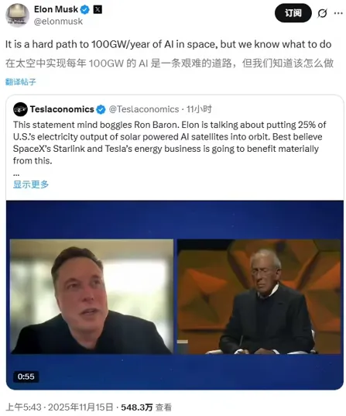Expand quoted post with 显示更多
Image resolution: width=346 pixels, height=416 pixels.
[x=31, y=184]
